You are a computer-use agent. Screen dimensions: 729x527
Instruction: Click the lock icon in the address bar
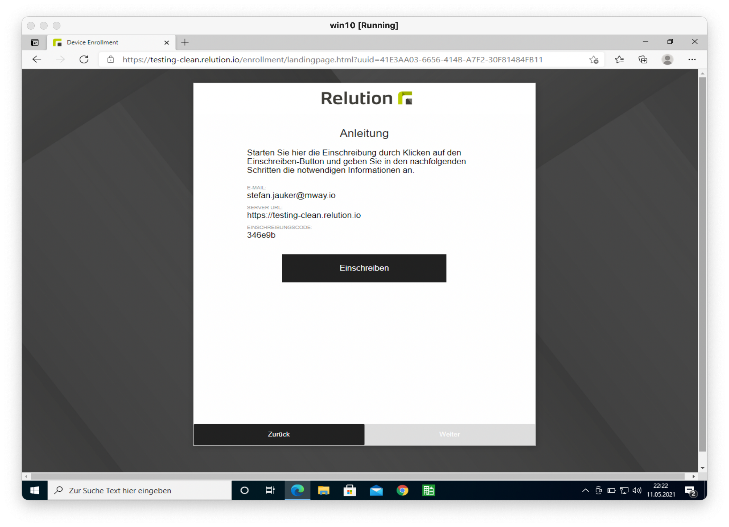(111, 59)
